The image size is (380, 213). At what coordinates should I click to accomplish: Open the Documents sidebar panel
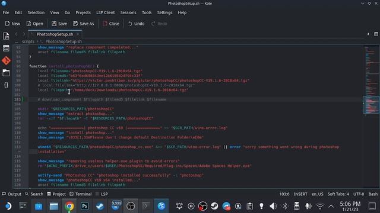pyautogui.click(x=6, y=36)
